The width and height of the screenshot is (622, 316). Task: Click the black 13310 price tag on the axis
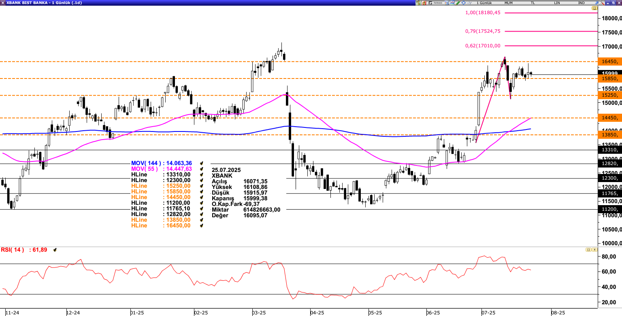(x=610, y=150)
